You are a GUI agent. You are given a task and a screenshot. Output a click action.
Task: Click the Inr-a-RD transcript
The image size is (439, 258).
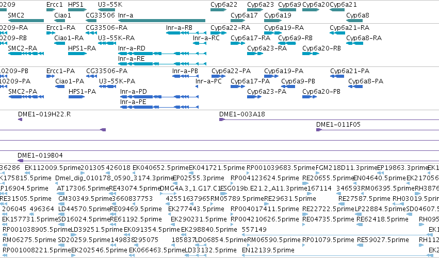(162, 54)
